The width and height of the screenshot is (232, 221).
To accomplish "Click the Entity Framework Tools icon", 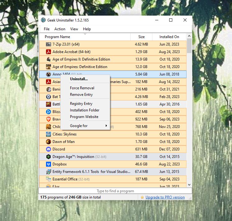I will (x=49, y=172).
